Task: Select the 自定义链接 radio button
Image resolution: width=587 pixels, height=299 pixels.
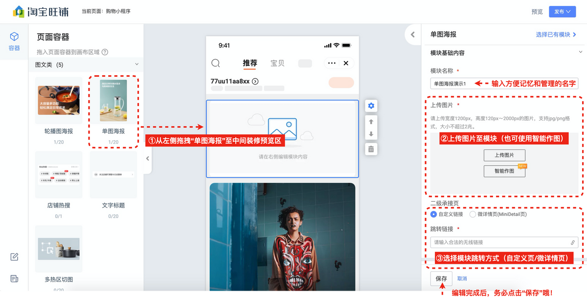Action: [x=434, y=214]
